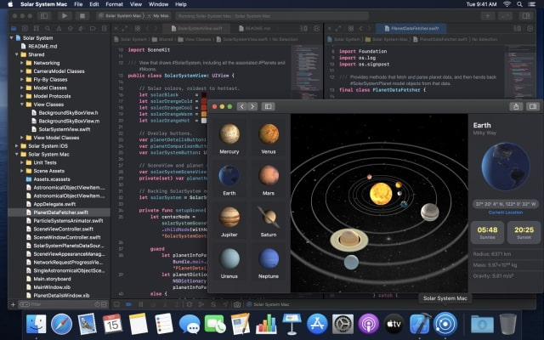This screenshot has height=340, width=544.
Task: Click the 05:48 Sunrise button
Action: (x=487, y=232)
